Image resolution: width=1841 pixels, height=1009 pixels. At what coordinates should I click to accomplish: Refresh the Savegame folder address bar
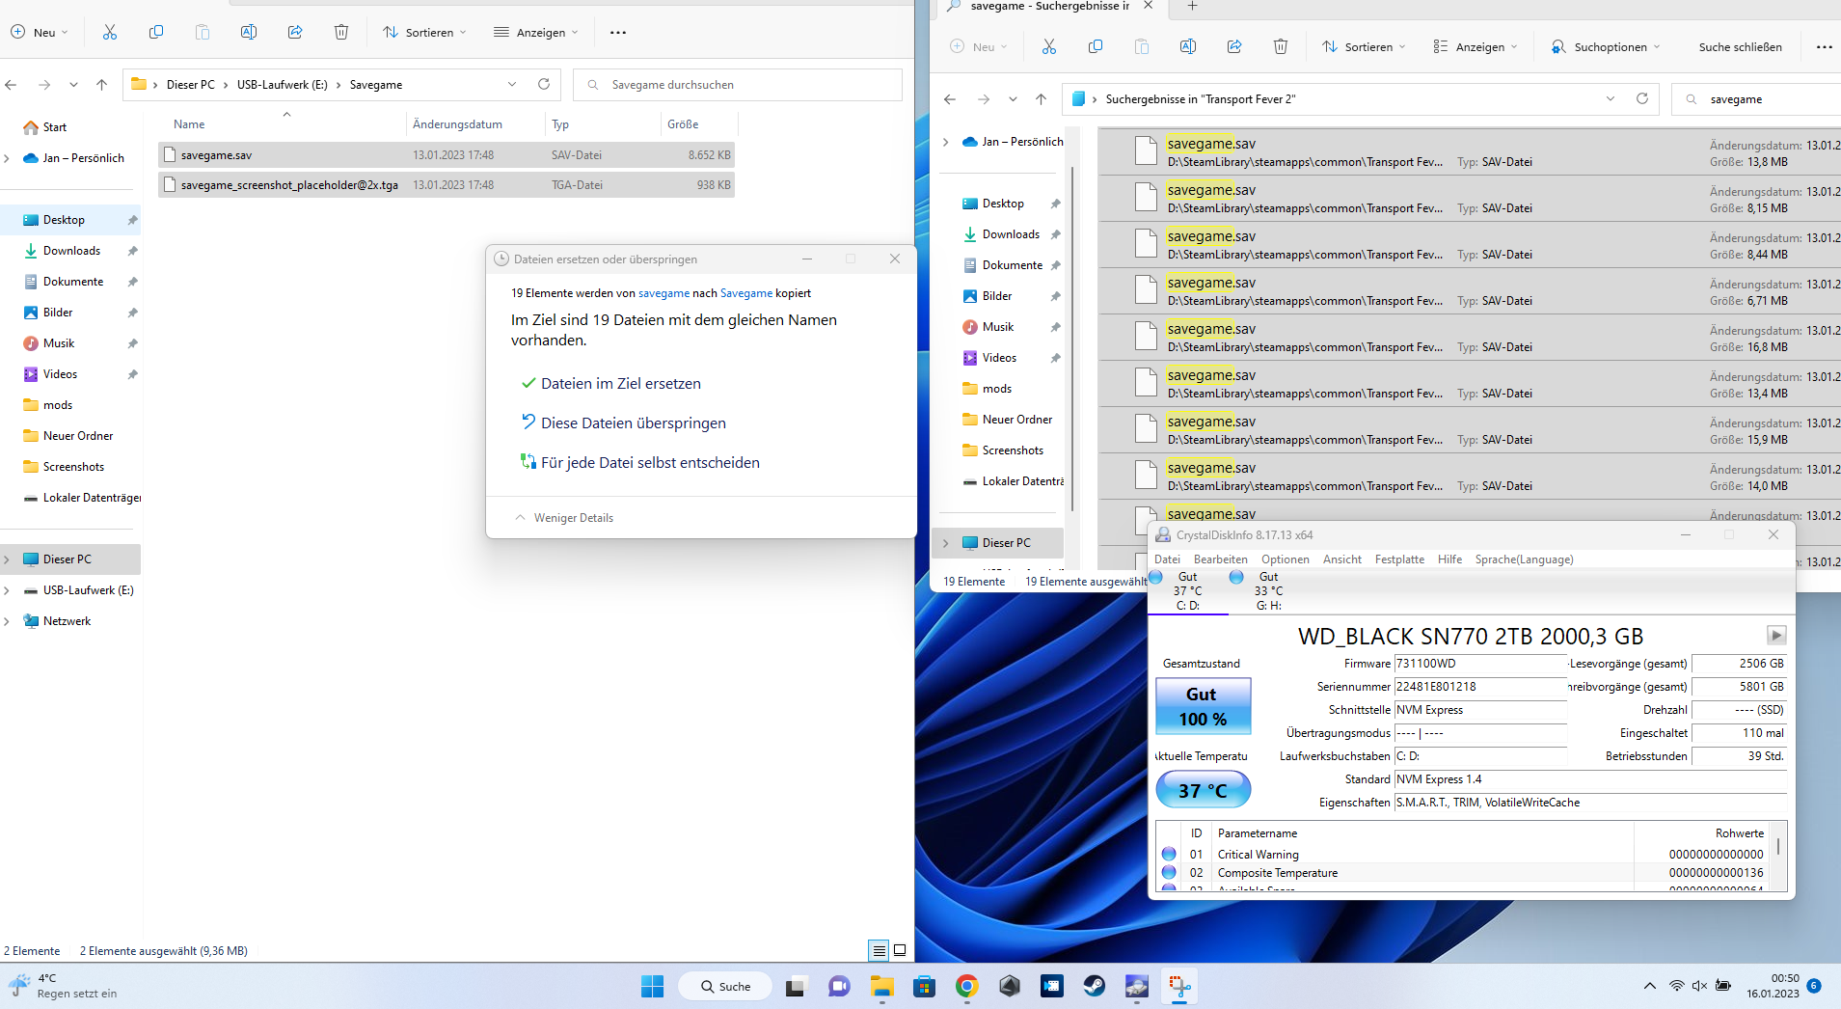[x=544, y=84]
